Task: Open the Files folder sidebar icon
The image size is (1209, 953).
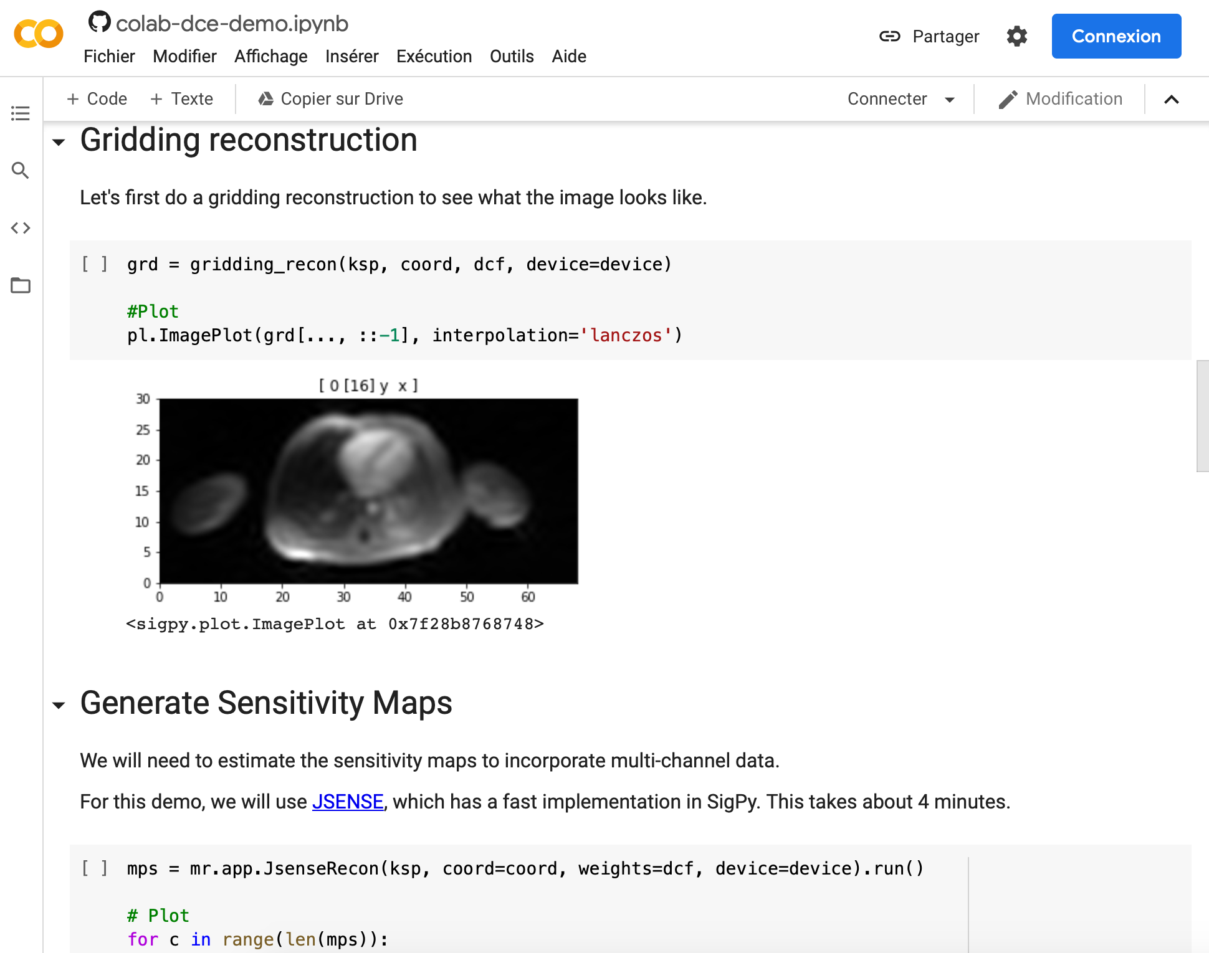Action: (x=21, y=285)
